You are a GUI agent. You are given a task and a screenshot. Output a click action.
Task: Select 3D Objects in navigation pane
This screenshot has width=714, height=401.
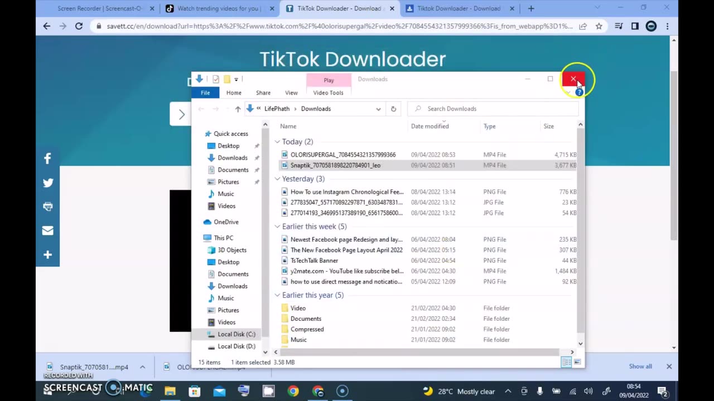tap(231, 250)
